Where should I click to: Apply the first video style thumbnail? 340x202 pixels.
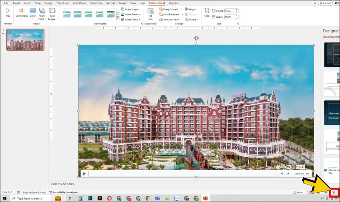[66, 14]
